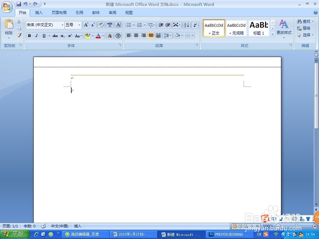This screenshot has height=239, width=319.
Task: Switch to the 插入 ribbon tab
Action: coord(39,12)
